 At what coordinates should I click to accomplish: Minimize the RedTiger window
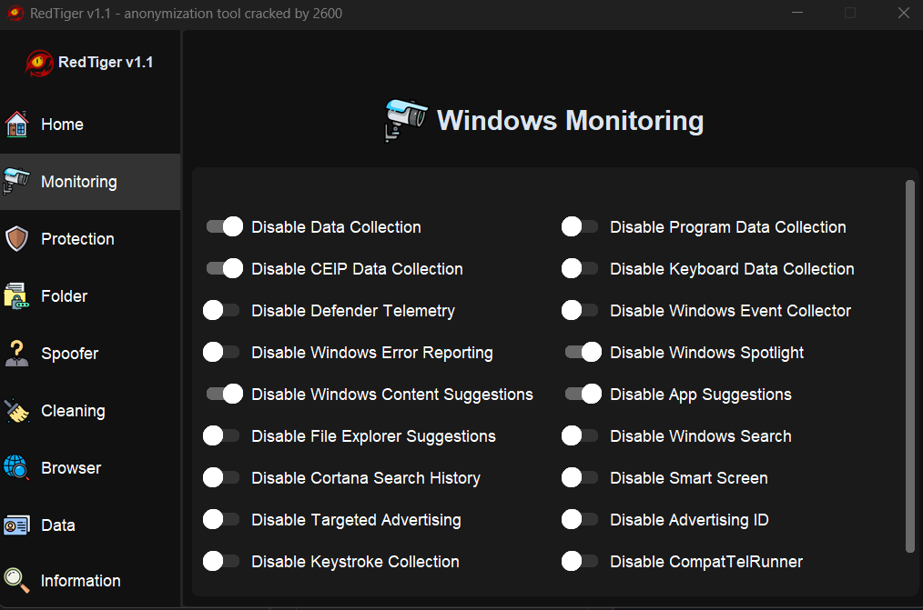pos(797,13)
